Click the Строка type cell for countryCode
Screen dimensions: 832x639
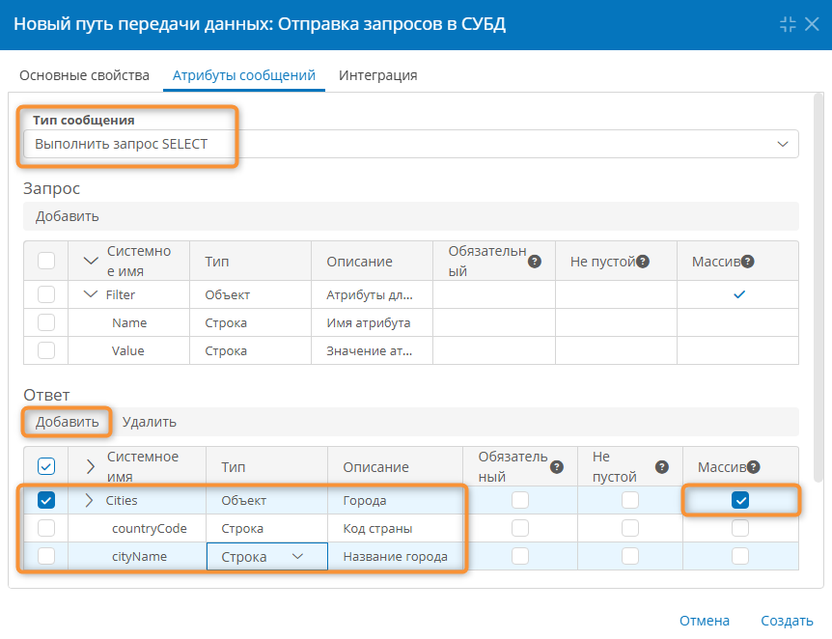pyautogui.click(x=267, y=528)
